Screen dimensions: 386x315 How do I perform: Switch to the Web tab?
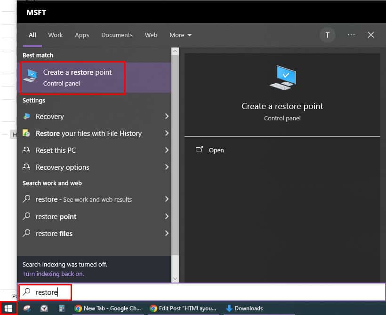[151, 35]
